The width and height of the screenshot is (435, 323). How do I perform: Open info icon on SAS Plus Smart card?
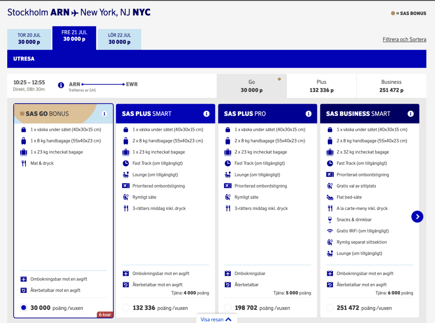coord(206,114)
